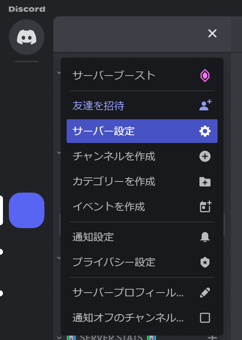242x340 pixels.
Task: Click the server settings gear icon
Action: point(205,131)
